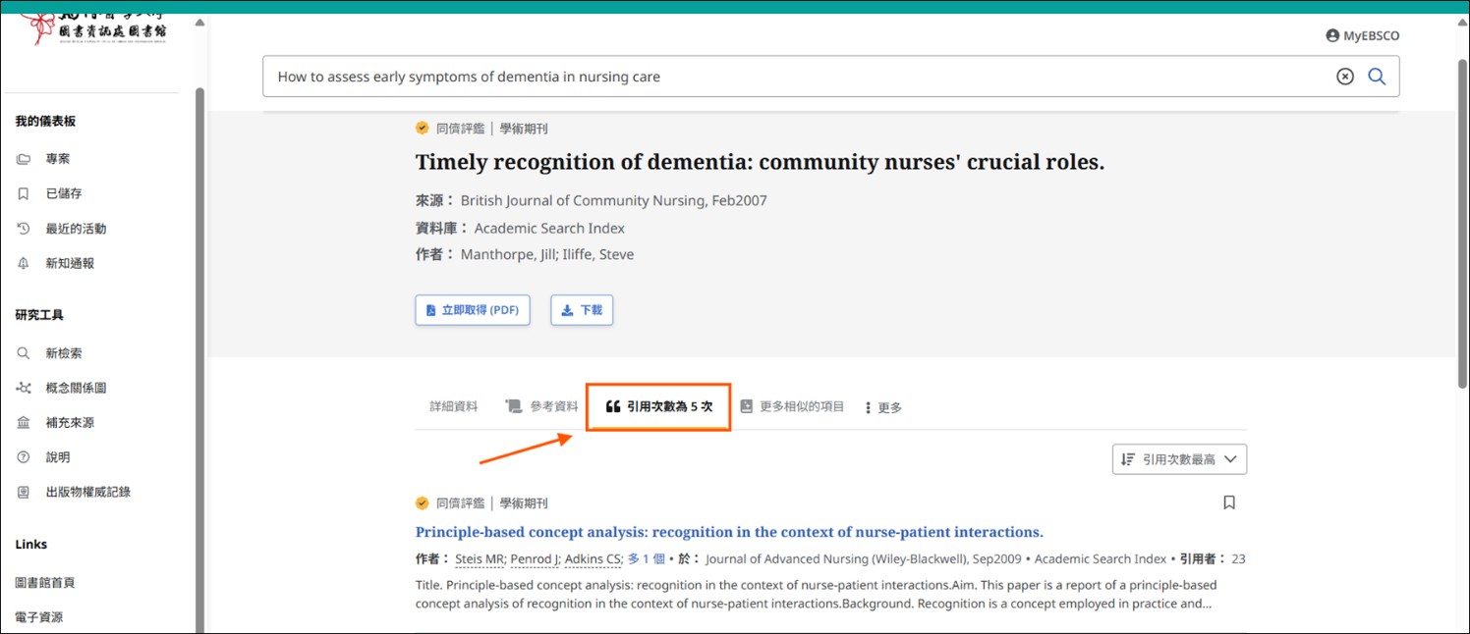Click inside the search query input field
The image size is (1470, 634).
point(786,77)
